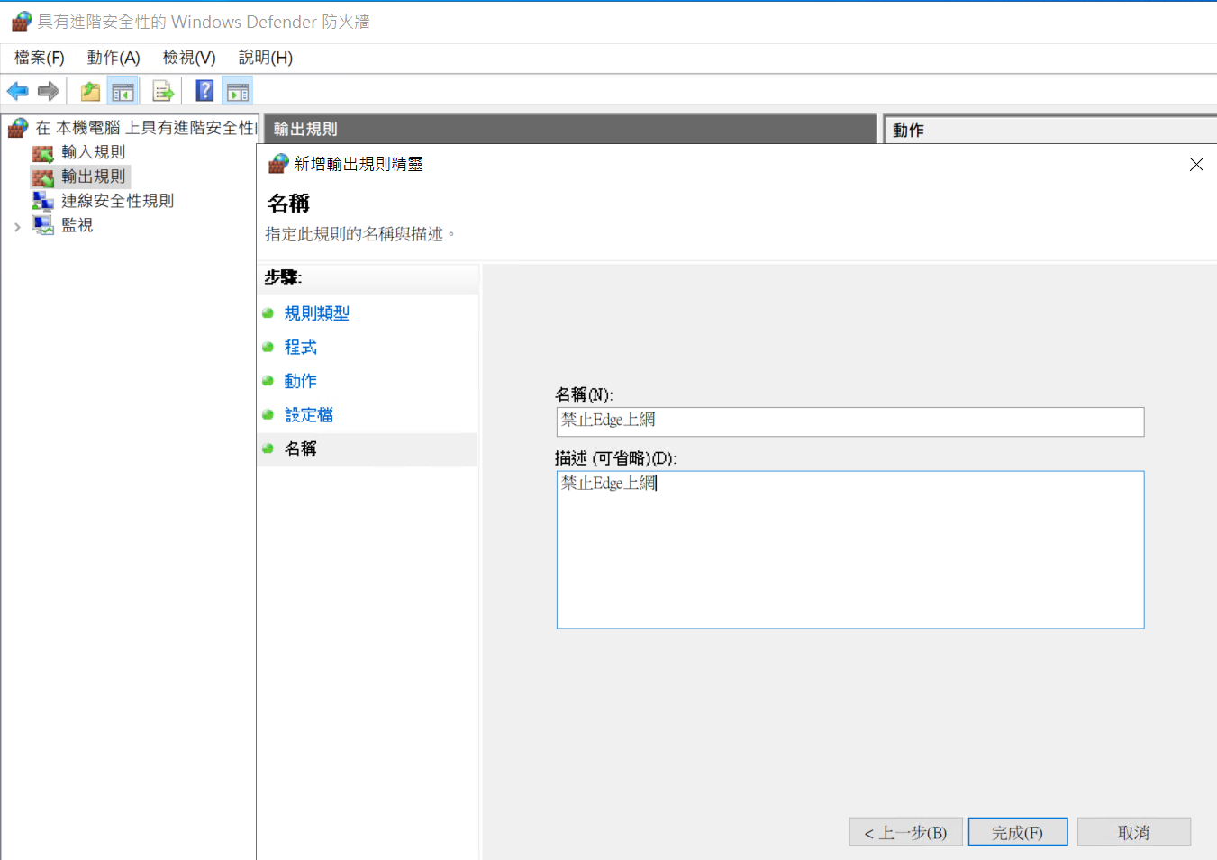Click the 輸出規則 pane header
The height and width of the screenshot is (860, 1217).
(x=570, y=129)
